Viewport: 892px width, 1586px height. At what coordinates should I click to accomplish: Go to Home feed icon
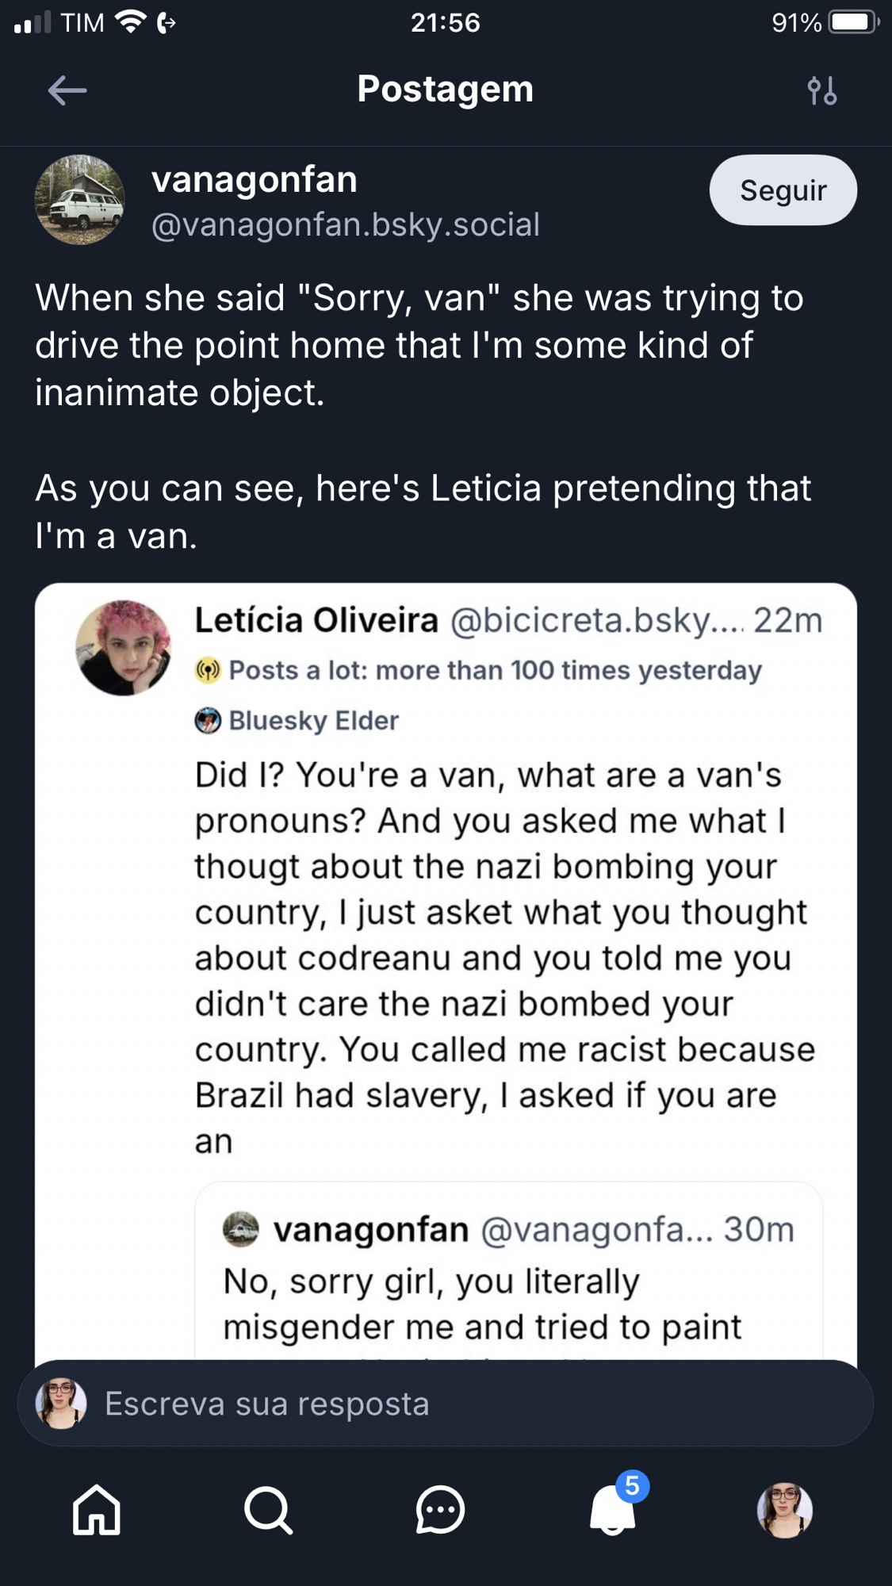click(97, 1509)
